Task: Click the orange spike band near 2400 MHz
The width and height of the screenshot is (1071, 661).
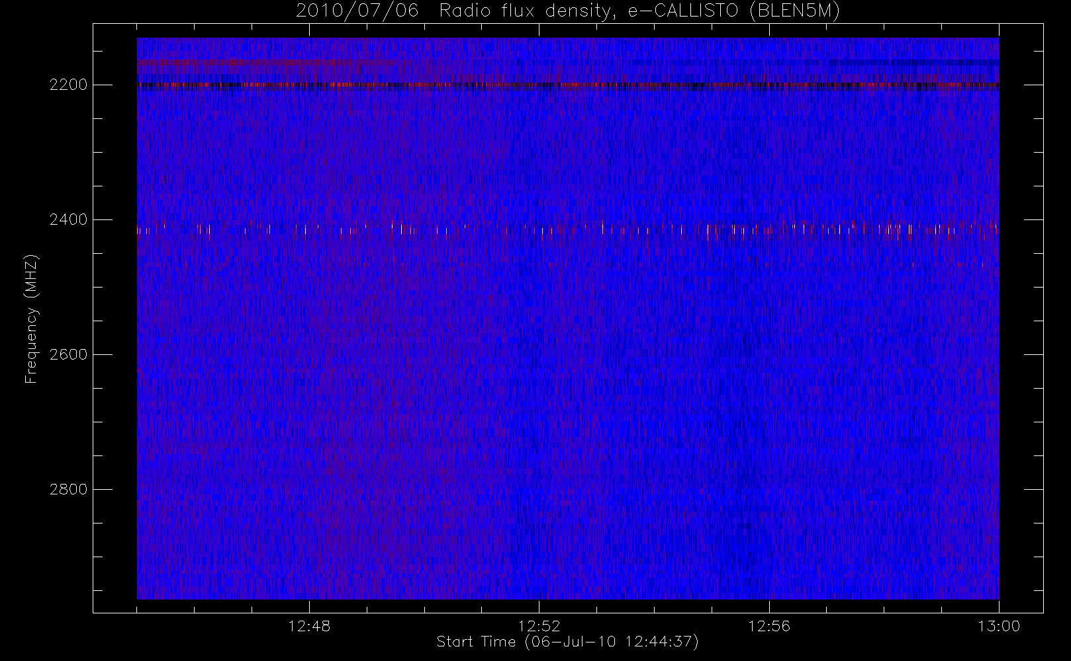Action: tap(568, 229)
